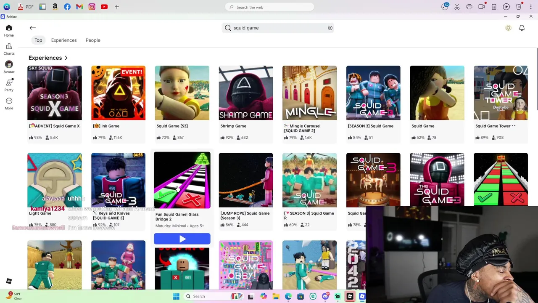Click the Roblox logo at sidebar bottom

point(9,281)
